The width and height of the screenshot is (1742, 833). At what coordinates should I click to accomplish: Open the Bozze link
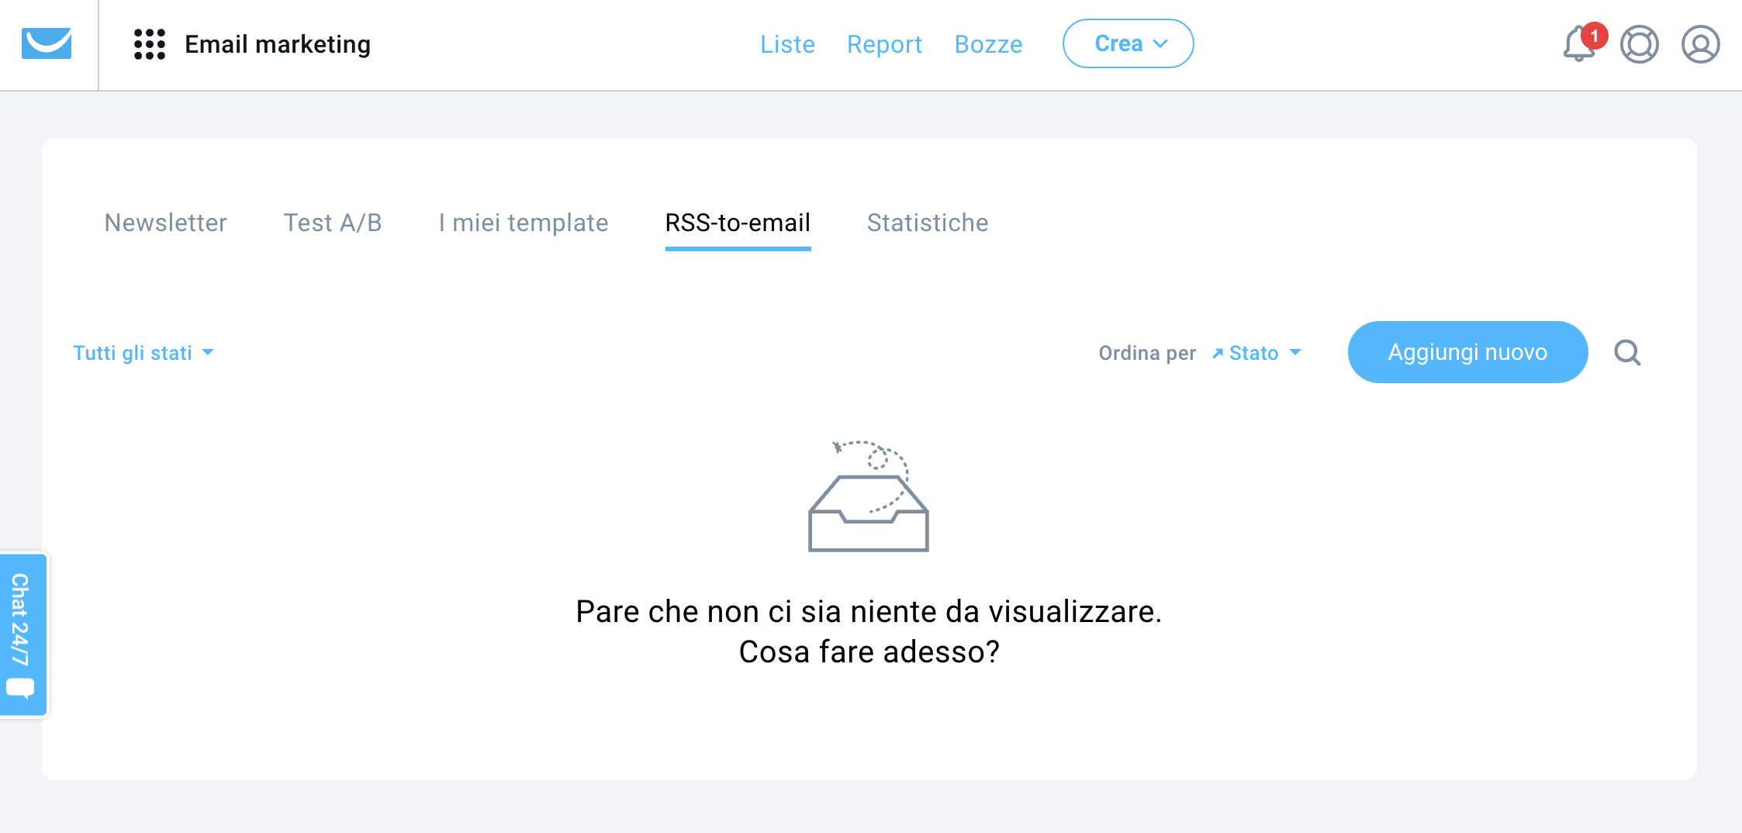coord(988,44)
